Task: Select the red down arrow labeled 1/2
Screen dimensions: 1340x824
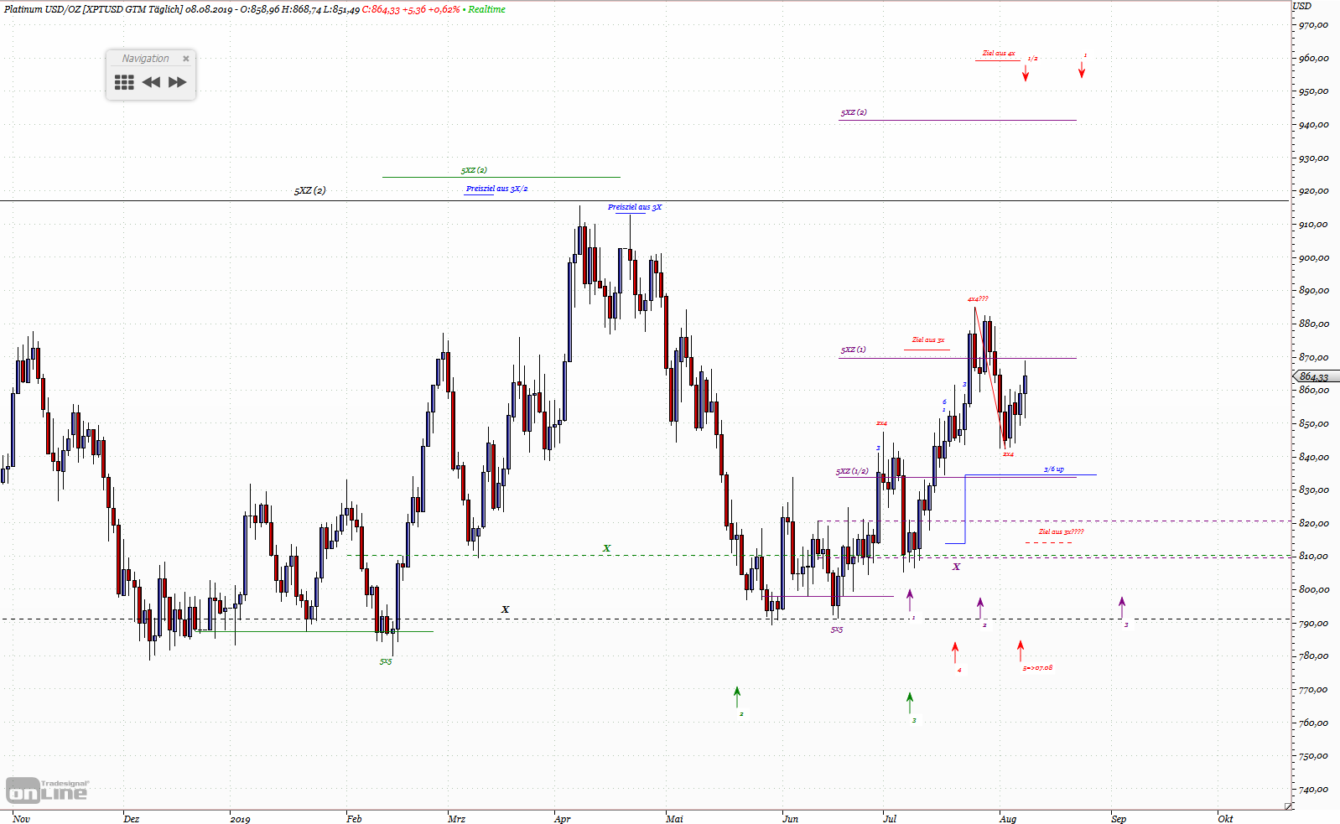Action: pyautogui.click(x=1026, y=74)
